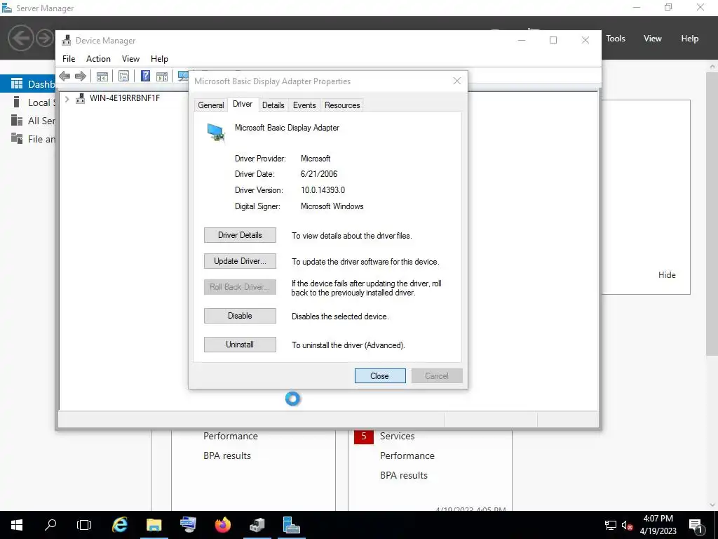718x539 pixels.
Task: Click the computer icon beside WIN-4E19RRBNF1F
Action: coord(81,98)
